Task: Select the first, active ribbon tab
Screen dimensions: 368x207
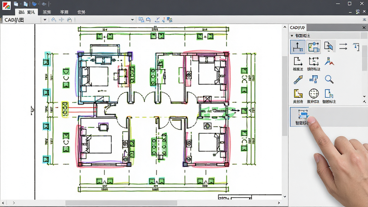Action: [x=27, y=12]
